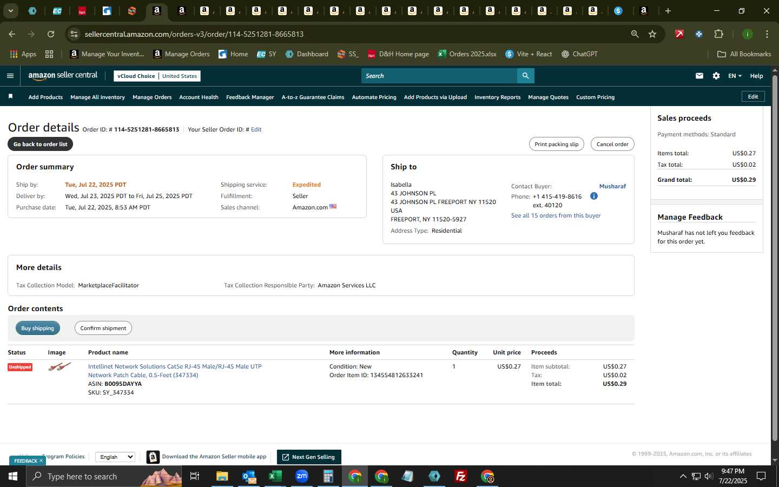Open Feedback Manager menu item
The image size is (779, 487).
(x=250, y=97)
